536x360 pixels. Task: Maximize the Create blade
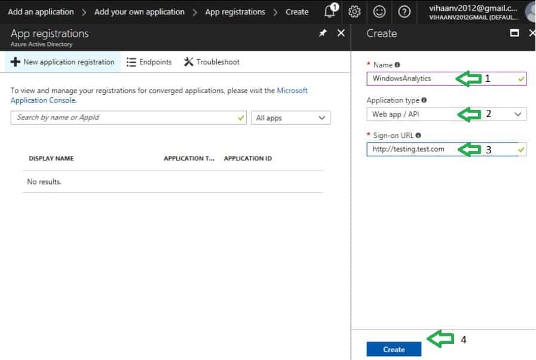514,33
